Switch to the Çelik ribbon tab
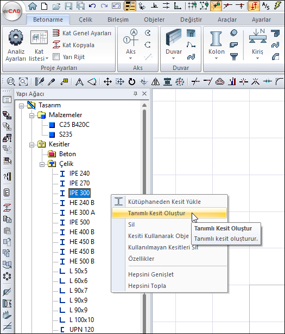This screenshot has width=285, height=334. 85,20
